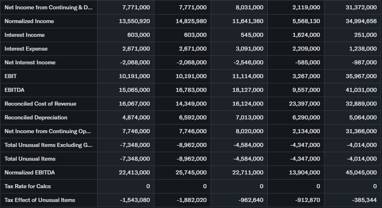Screen dimensions: 382x208
Task: Click the Tax Rate for Calcs label
Action: tap(28, 186)
